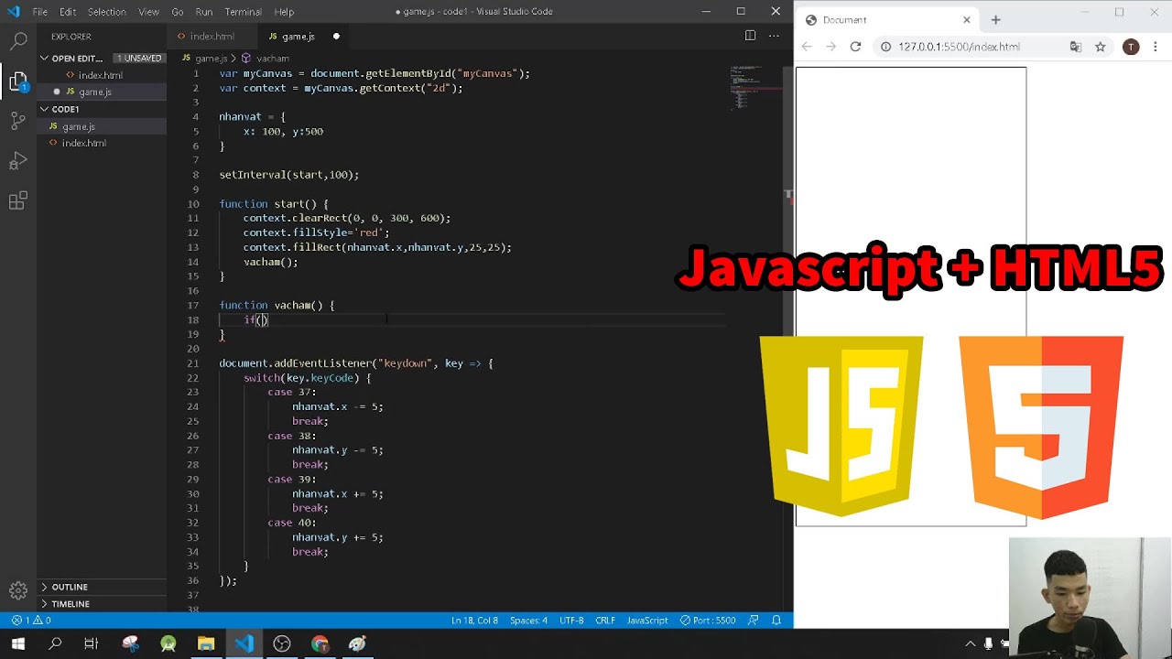Click the Google Translate icon in address bar
The height and width of the screenshot is (659, 1172).
[1076, 47]
